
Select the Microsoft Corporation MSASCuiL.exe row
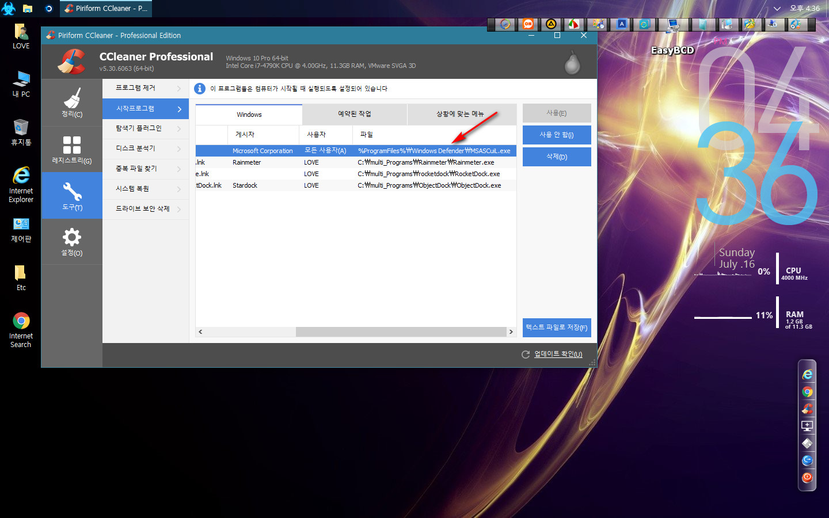(x=356, y=151)
